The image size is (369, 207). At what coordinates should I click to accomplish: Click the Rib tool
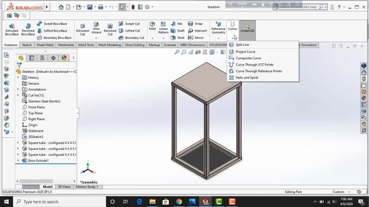pos(176,24)
